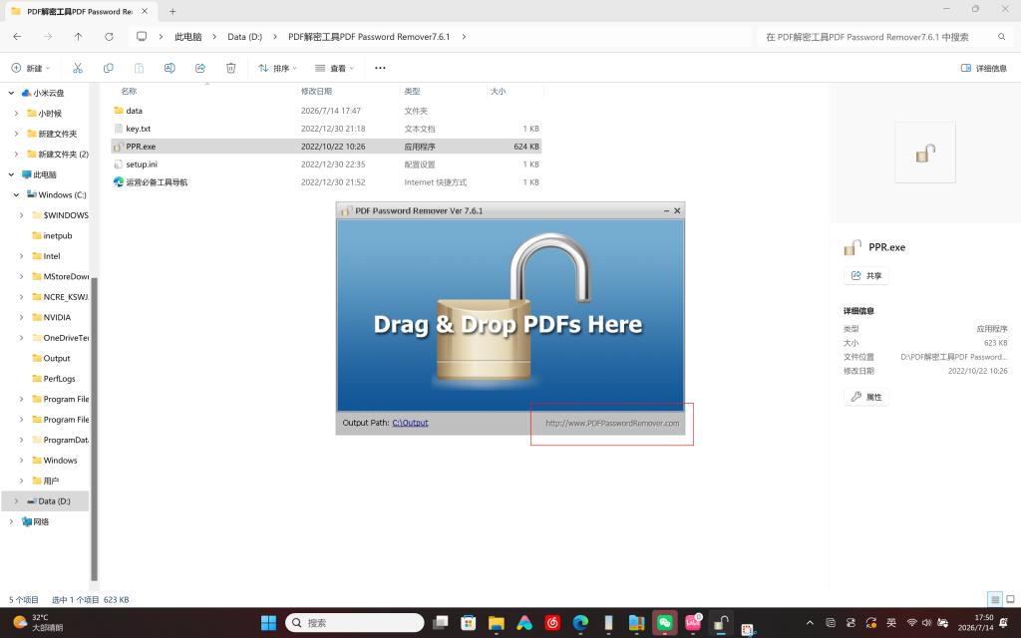Click the New (新建) button
This screenshot has width=1021, height=638.
click(31, 68)
